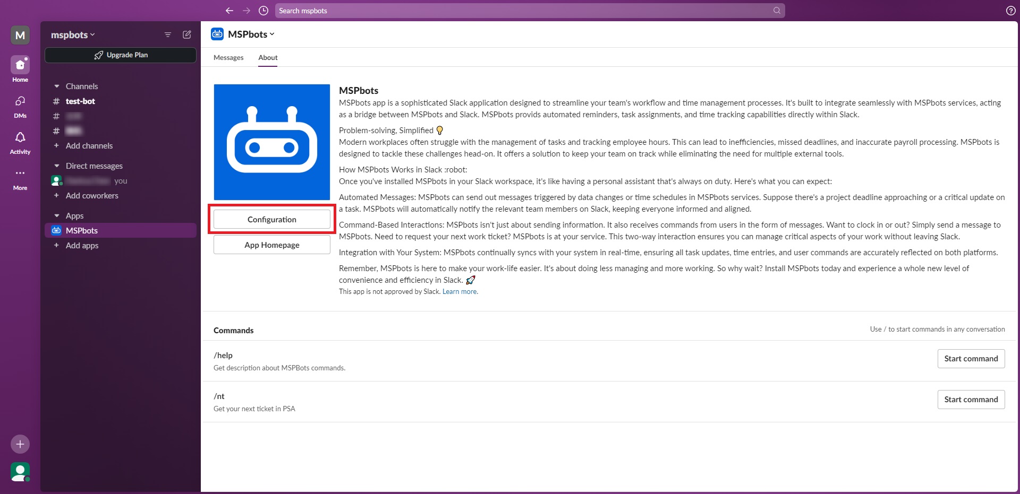Click the round plus create button
This screenshot has height=494, width=1020.
click(20, 444)
